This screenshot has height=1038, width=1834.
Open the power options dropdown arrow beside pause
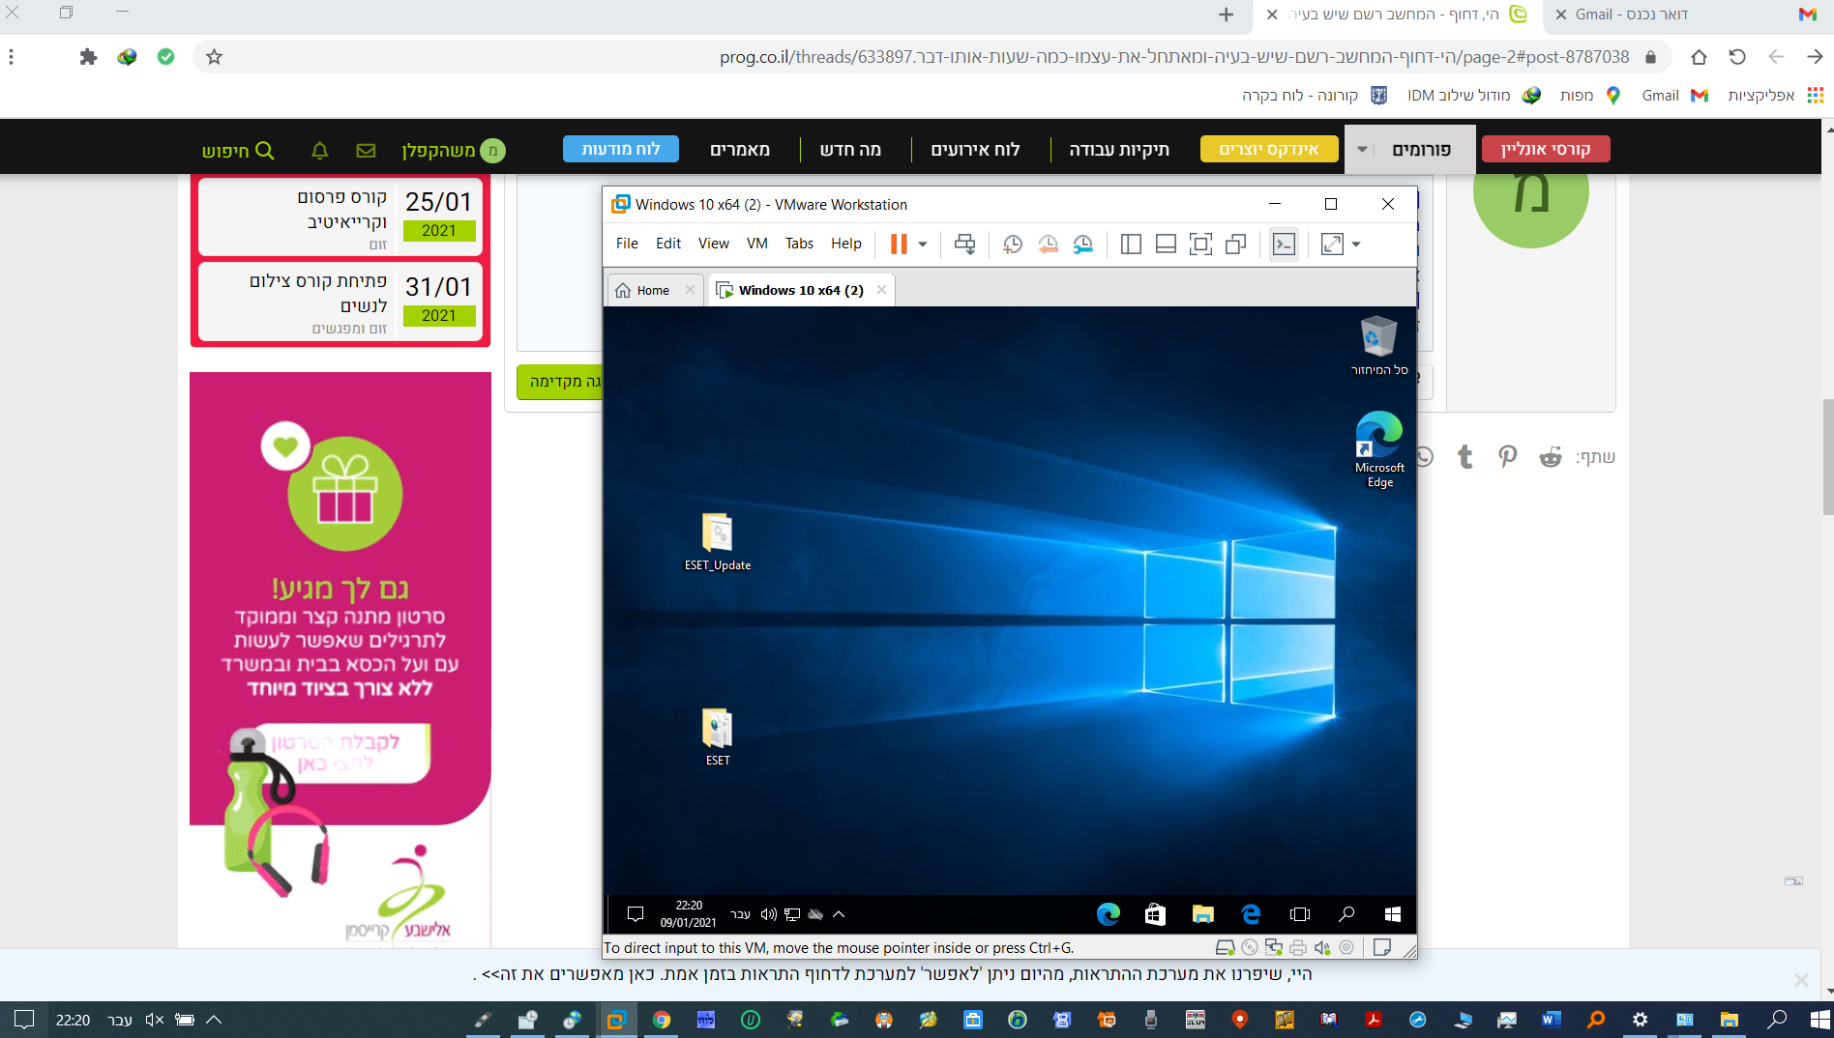click(x=923, y=244)
